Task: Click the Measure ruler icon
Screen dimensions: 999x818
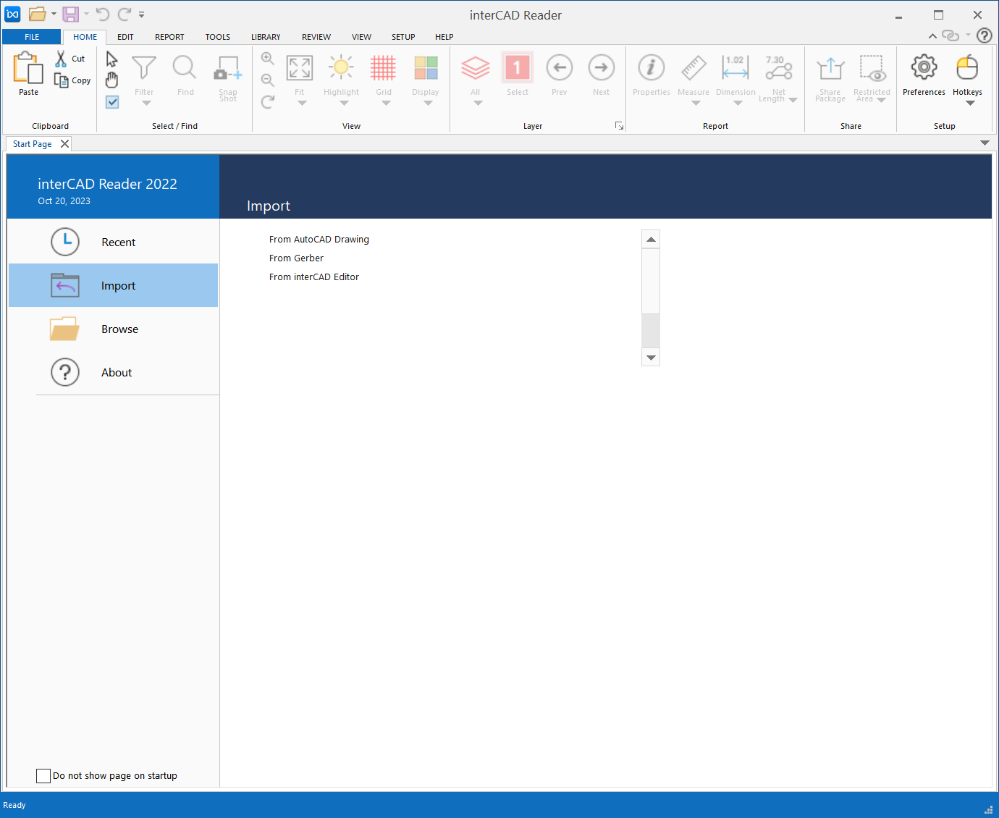Action: pos(694,68)
